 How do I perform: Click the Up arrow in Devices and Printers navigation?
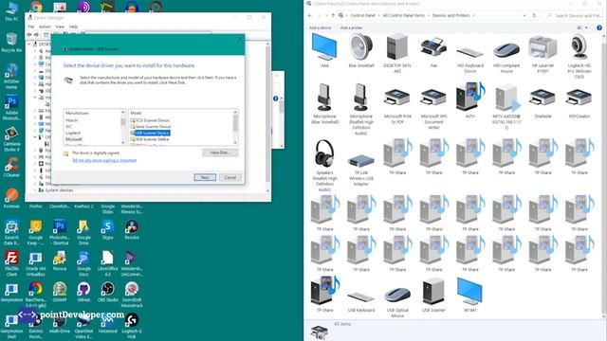point(333,15)
